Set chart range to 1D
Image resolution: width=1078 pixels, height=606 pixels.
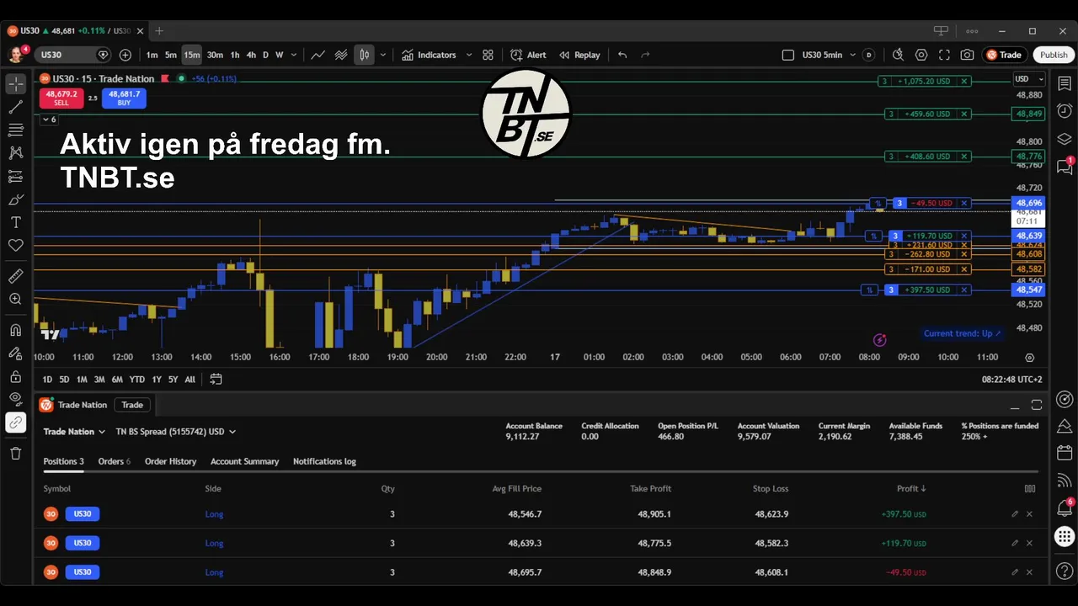coord(47,380)
